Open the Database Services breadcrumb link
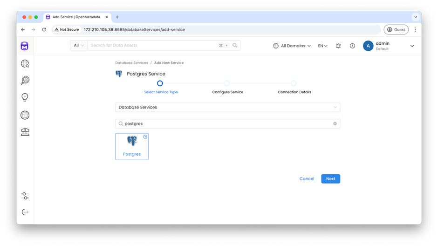 131,63
